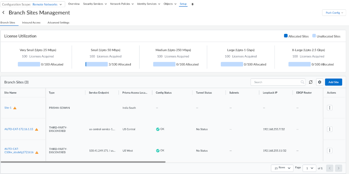The height and width of the screenshot is (174, 349).
Task: Expand the Push Config dropdown
Action: coord(334,13)
